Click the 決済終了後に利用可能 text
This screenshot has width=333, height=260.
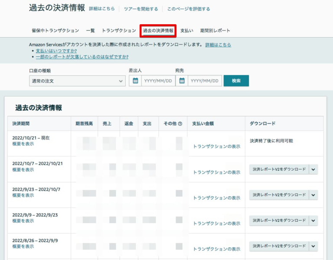tap(271, 141)
